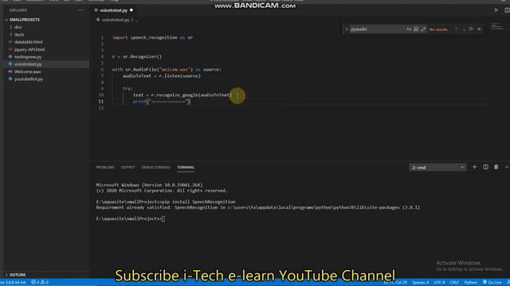Image resolution: width=510 pixels, height=286 pixels.
Task: Click the pip install SpeechRecognition terminal line
Action: coord(166,202)
